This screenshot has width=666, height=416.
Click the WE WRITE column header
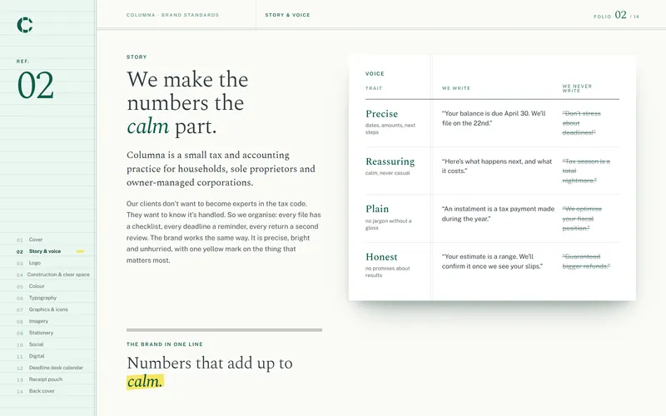pyautogui.click(x=456, y=88)
